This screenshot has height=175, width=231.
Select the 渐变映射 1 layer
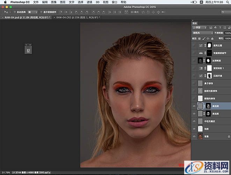click(218, 68)
